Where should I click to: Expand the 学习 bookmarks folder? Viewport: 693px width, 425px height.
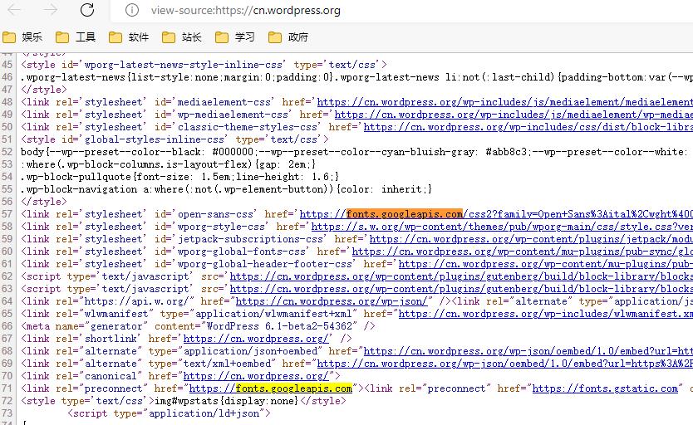pos(236,37)
